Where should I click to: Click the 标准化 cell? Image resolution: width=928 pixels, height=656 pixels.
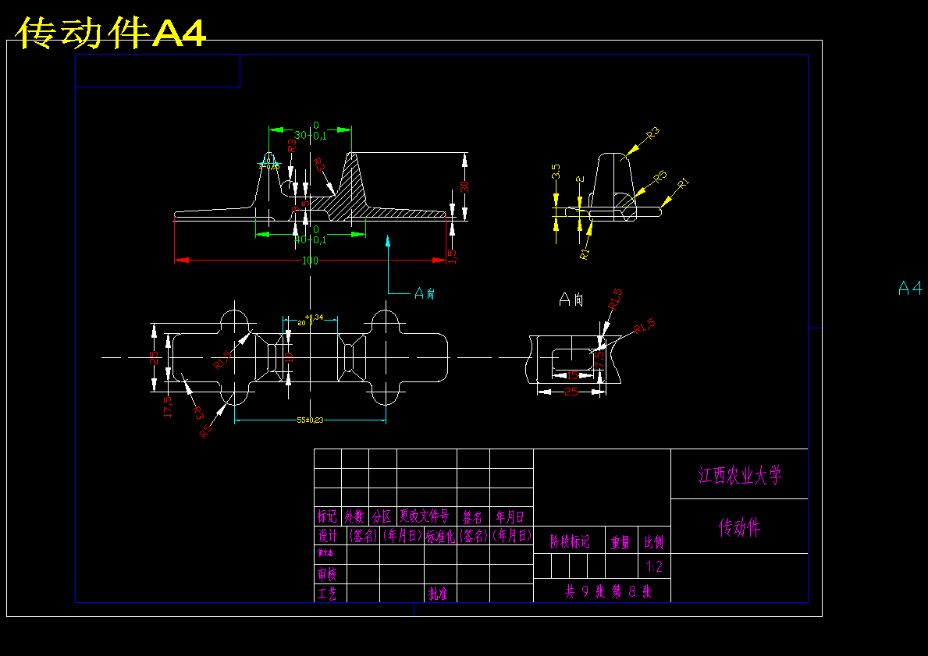coord(440,537)
